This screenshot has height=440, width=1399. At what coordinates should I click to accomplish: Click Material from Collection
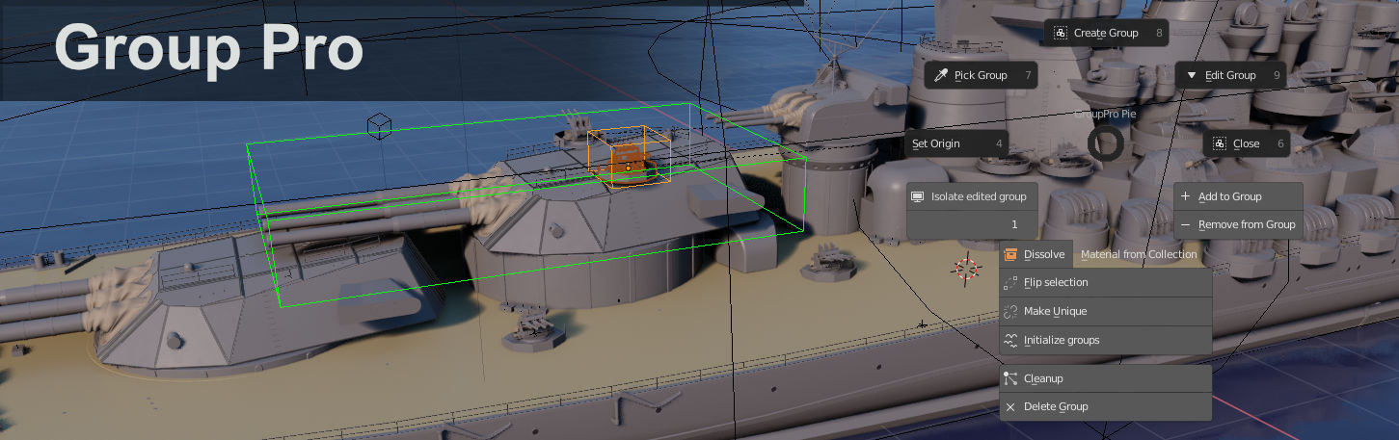point(1139,254)
